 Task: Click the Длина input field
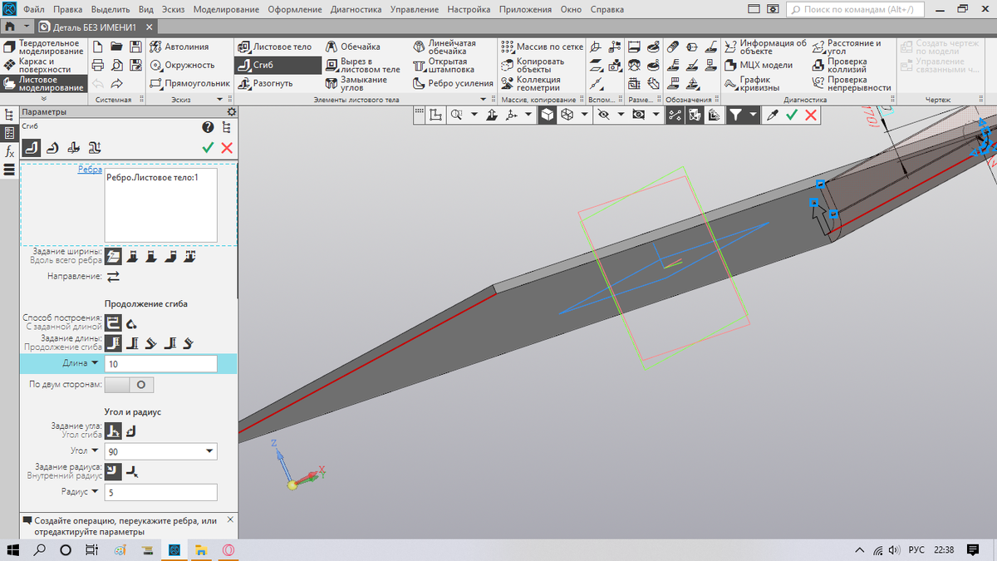point(161,364)
